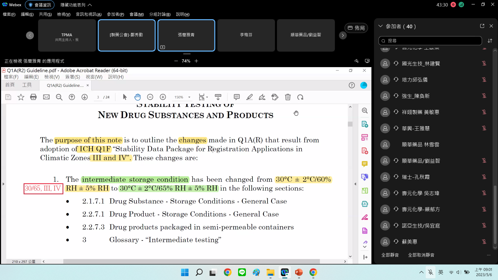The image size is (498, 280).
Task: Click the bookmark star icon in Acrobat
Action: pyautogui.click(x=21, y=97)
